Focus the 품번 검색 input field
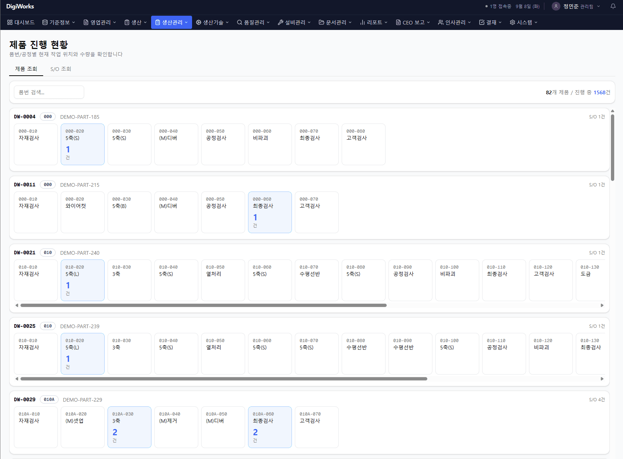This screenshot has width=623, height=459. pyautogui.click(x=49, y=92)
